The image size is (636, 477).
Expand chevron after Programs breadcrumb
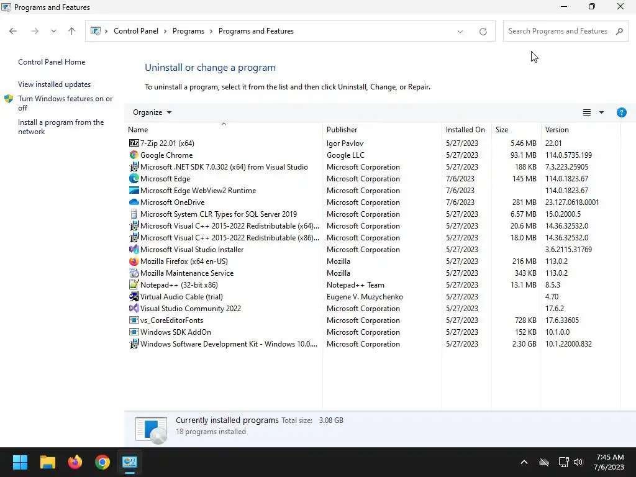click(x=211, y=31)
